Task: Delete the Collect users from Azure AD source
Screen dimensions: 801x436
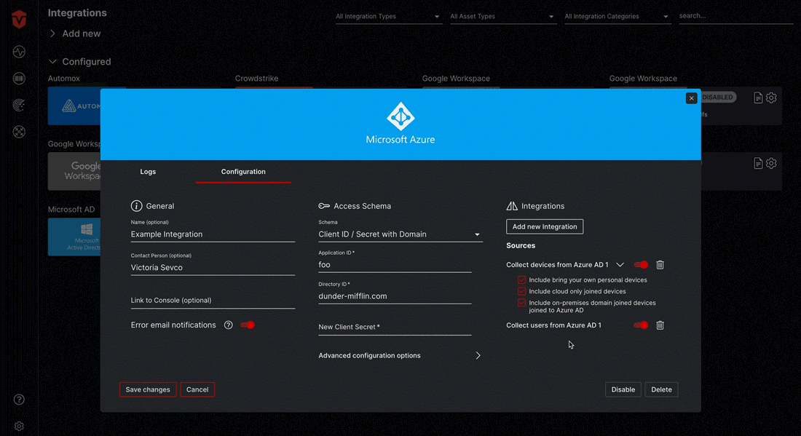Action: tap(660, 325)
